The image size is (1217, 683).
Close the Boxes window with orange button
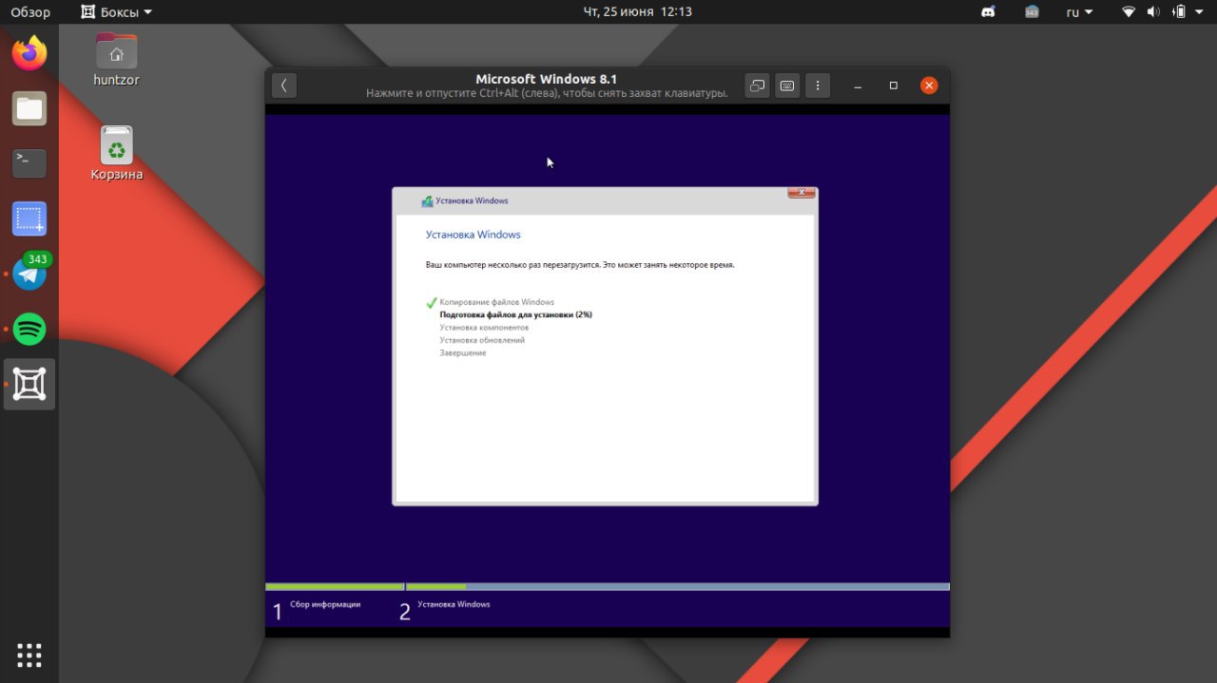(929, 85)
